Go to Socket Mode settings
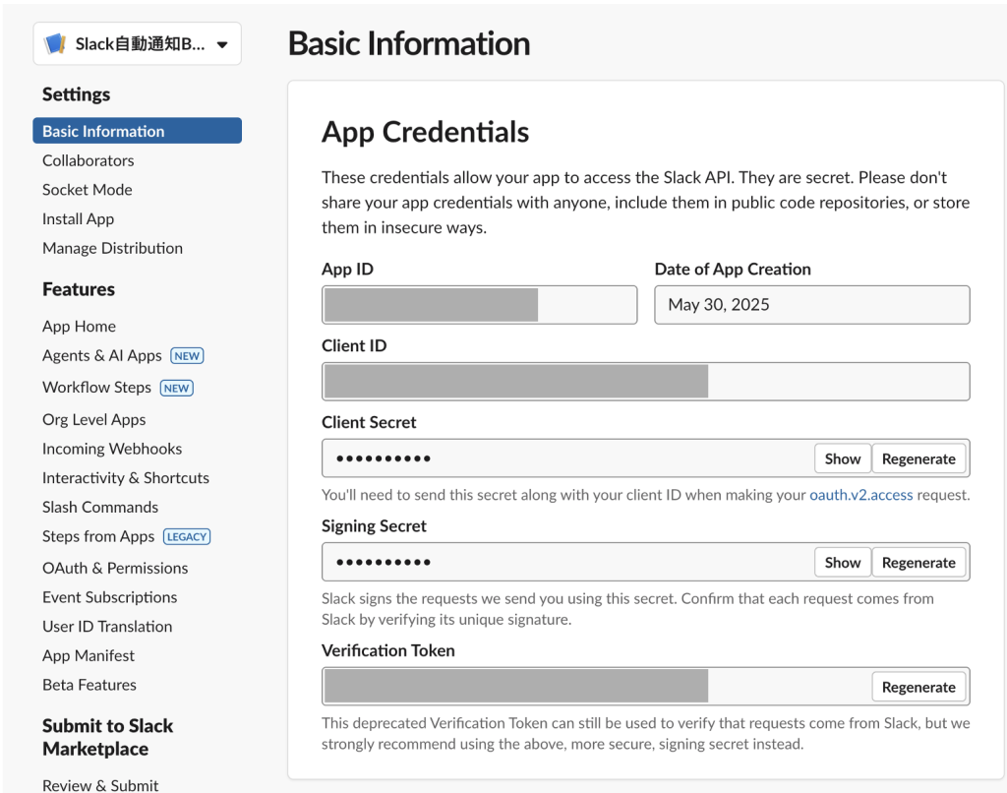Screen dimensions: 1007x793 tap(88, 190)
